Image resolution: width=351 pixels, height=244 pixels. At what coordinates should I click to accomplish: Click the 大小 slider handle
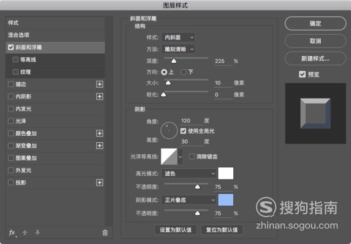(168, 83)
